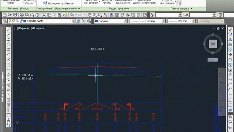Click Make Object's Layer Current icon
Screen dimensions: 234x132
(x=78, y=21)
